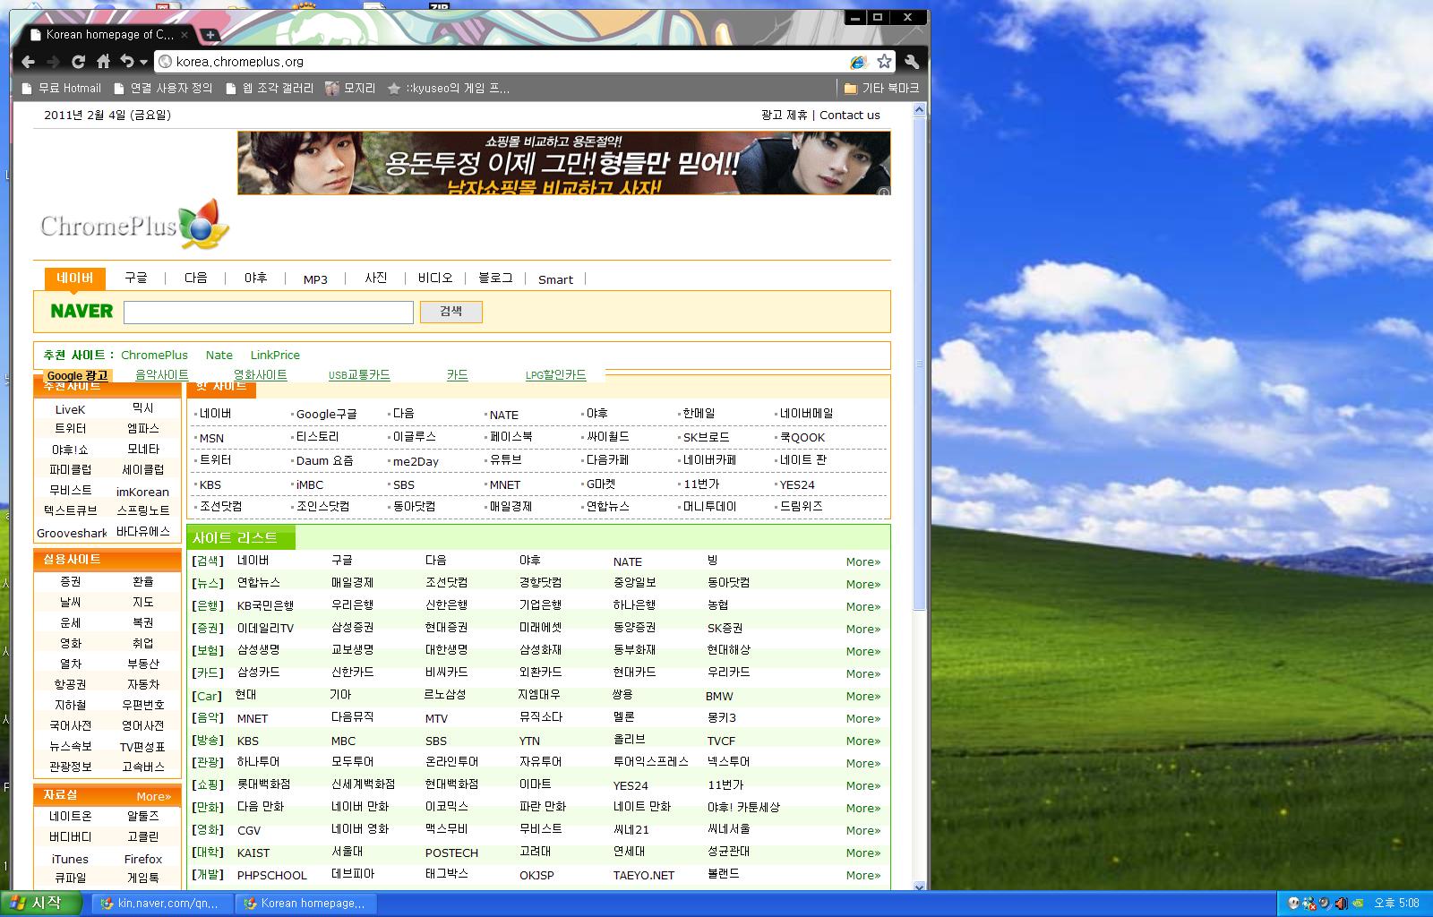Bookmark this page with the star icon
Screen dimensions: 1433x917
[884, 61]
